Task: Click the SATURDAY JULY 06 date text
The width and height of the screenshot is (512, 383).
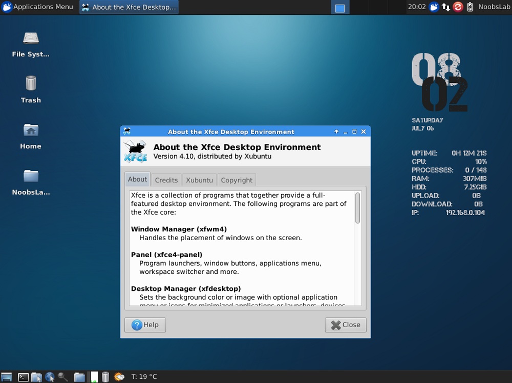Action: point(428,124)
